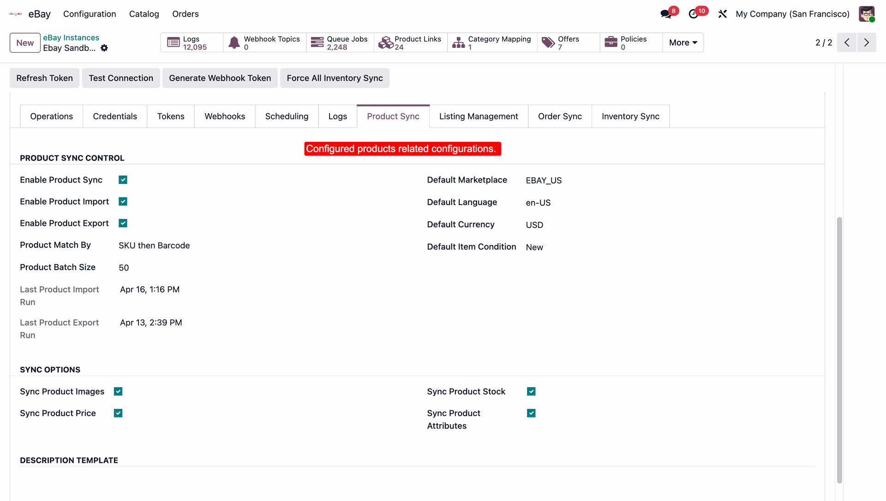
Task: Click the Last Product Export Run date
Action: tap(151, 323)
